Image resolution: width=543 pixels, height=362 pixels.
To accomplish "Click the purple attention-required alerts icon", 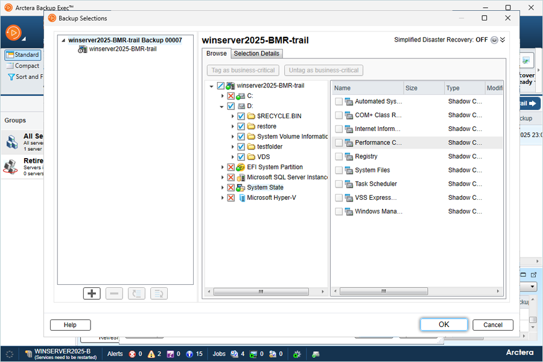I will point(170,354).
